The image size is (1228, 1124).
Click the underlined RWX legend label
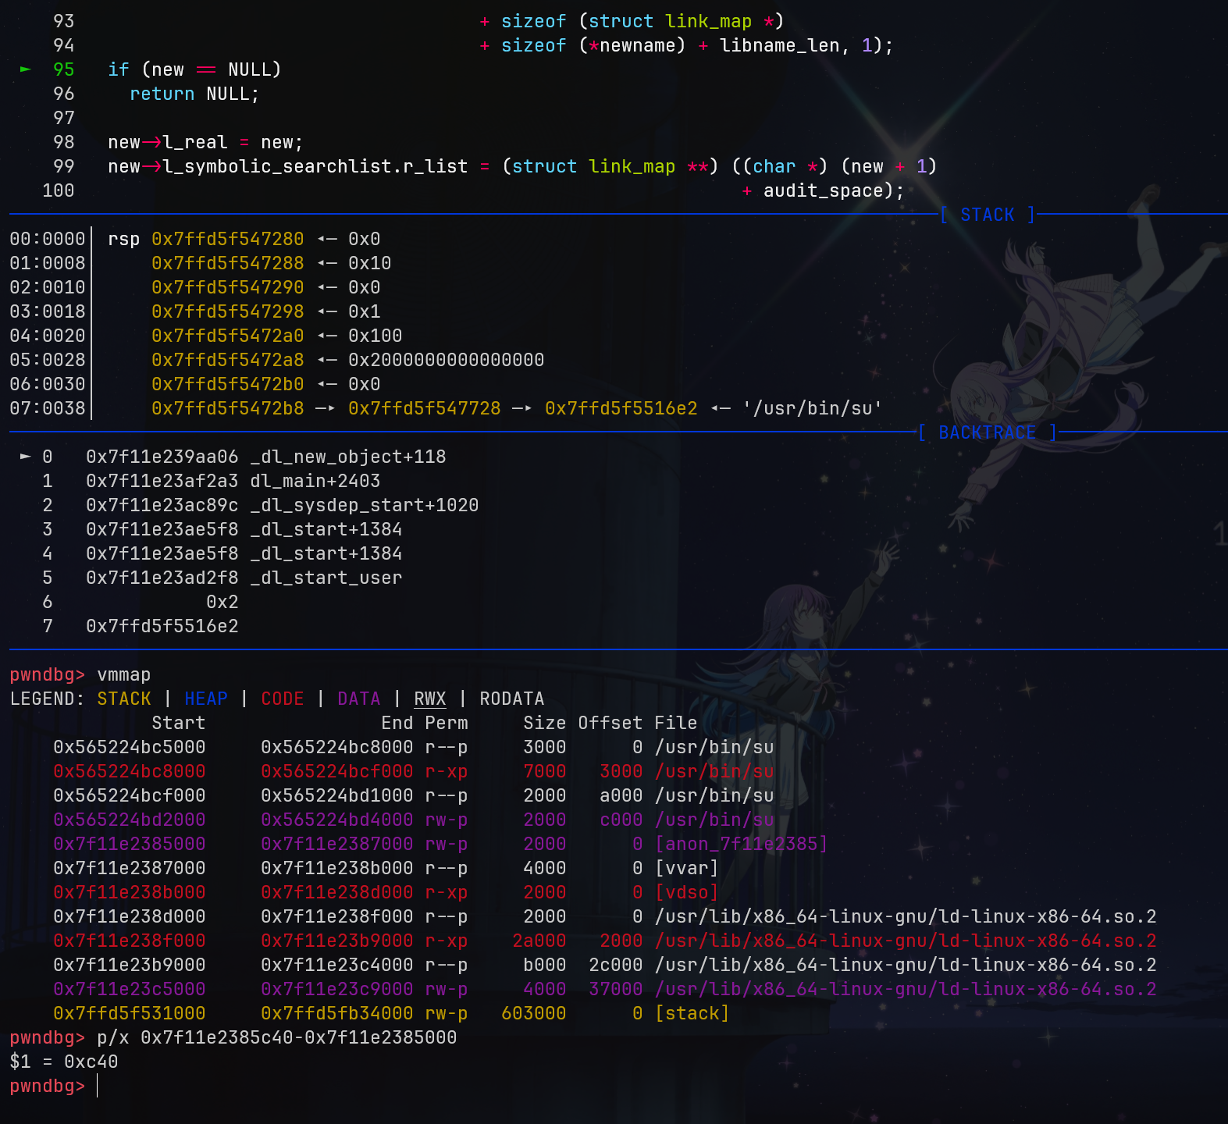[429, 699]
